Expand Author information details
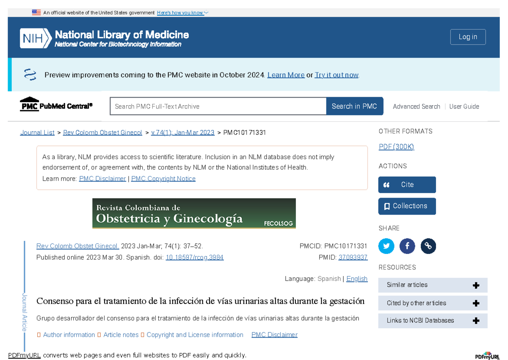 [69, 335]
